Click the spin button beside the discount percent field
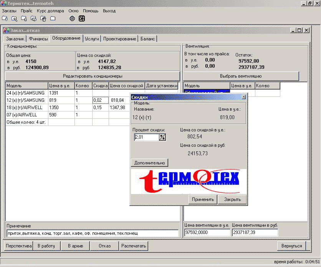This screenshot has width=321, height=267. click(162, 137)
